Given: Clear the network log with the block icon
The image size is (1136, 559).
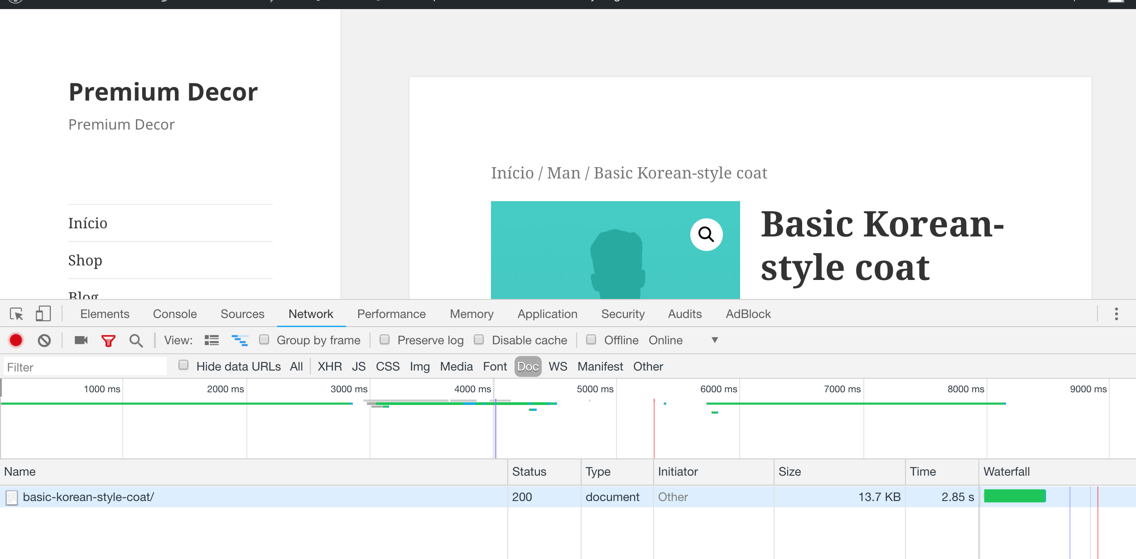Looking at the screenshot, I should click(x=44, y=340).
